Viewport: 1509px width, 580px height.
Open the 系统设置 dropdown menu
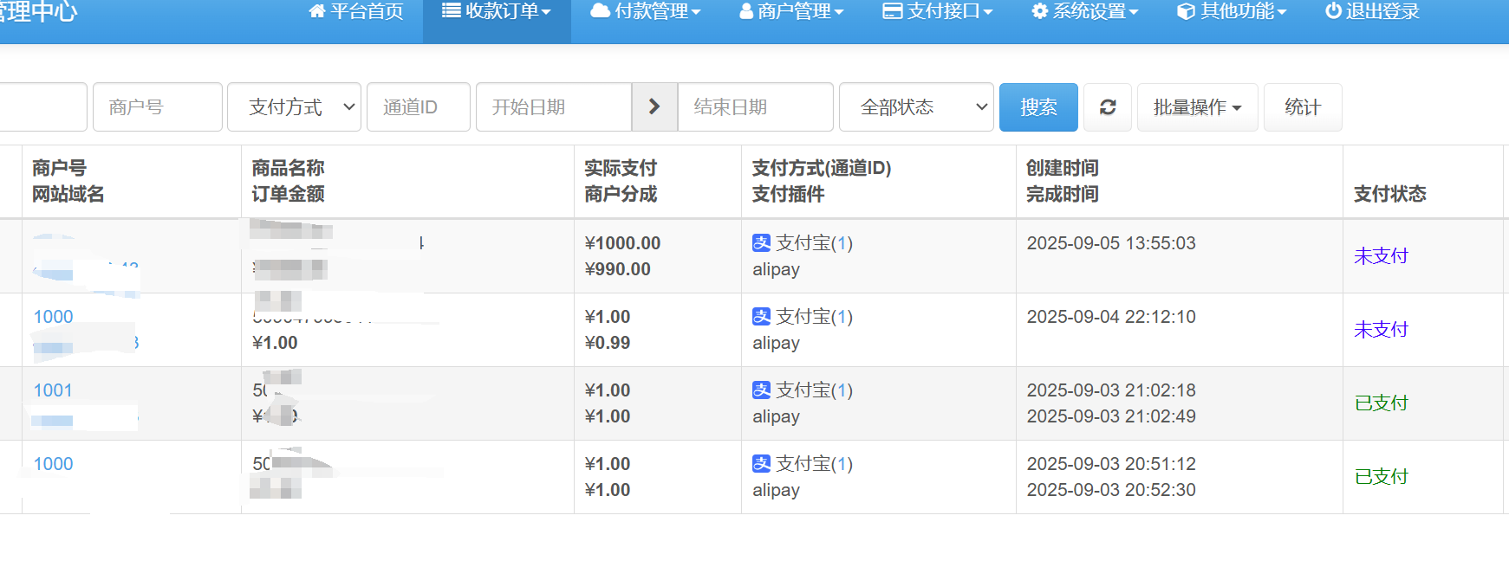pos(1084,11)
